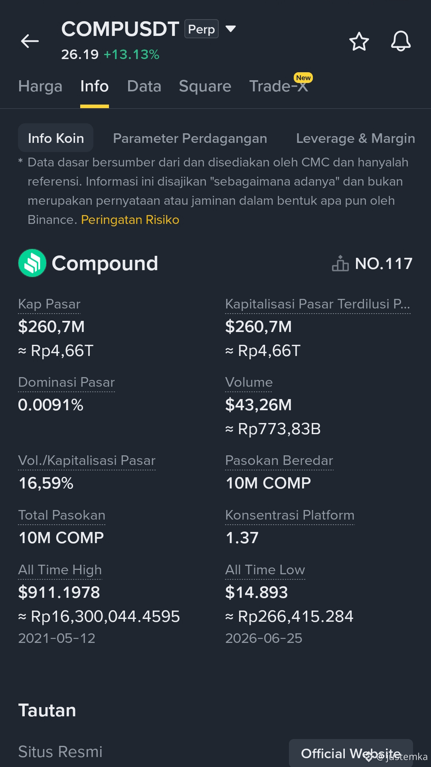431x767 pixels.
Task: Go to the Square tab
Action: pos(205,86)
